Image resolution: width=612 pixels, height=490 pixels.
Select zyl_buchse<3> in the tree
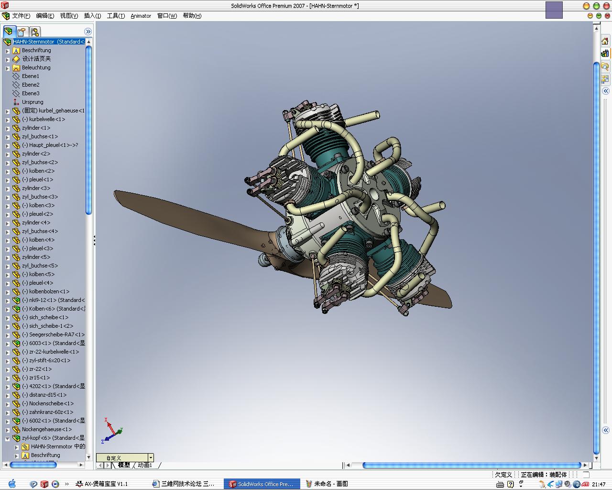pyautogui.click(x=40, y=197)
